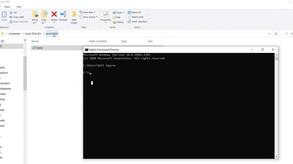Image resolution: width=293 pixels, height=164 pixels.
Task: Refresh the folder view
Action: [276, 34]
